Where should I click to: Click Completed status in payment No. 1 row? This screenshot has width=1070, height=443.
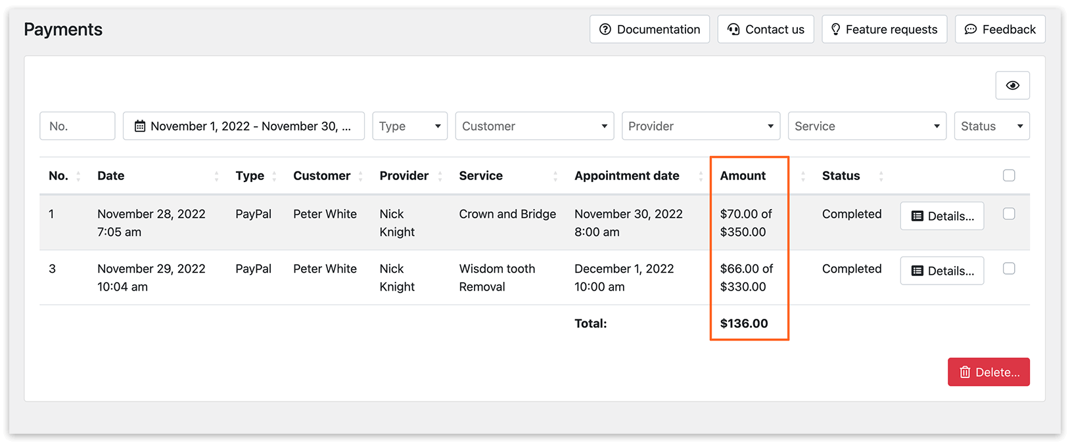tap(852, 214)
